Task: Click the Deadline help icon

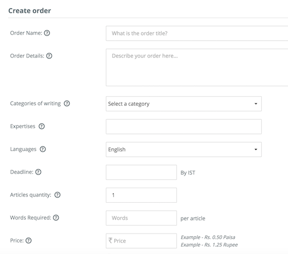Action: coord(38,172)
